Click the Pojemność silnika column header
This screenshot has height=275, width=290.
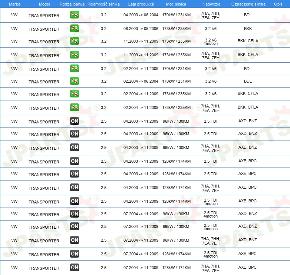103,4
